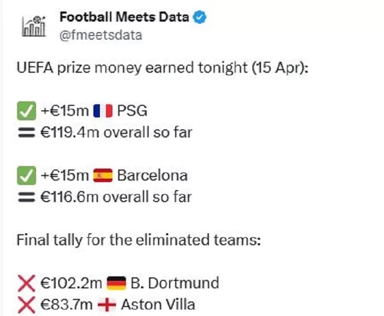Open the @fmeetsdata handle link

tap(101, 35)
